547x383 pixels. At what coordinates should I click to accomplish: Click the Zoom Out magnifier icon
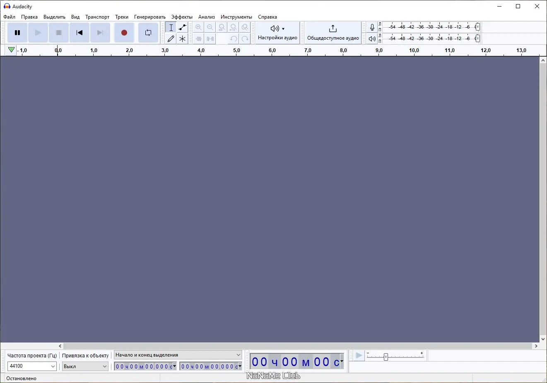tap(210, 27)
